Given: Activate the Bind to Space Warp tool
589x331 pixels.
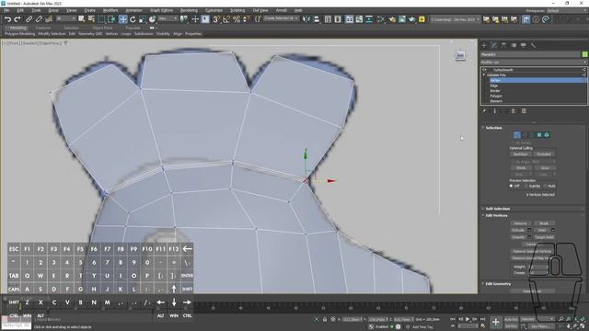Looking at the screenshot, I should 49,19.
